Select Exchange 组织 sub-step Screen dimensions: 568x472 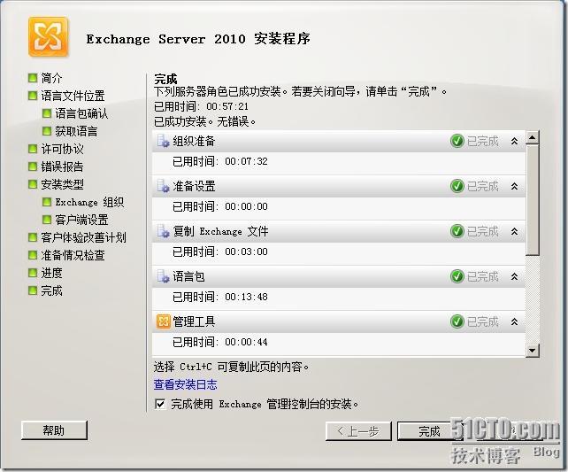tap(89, 202)
